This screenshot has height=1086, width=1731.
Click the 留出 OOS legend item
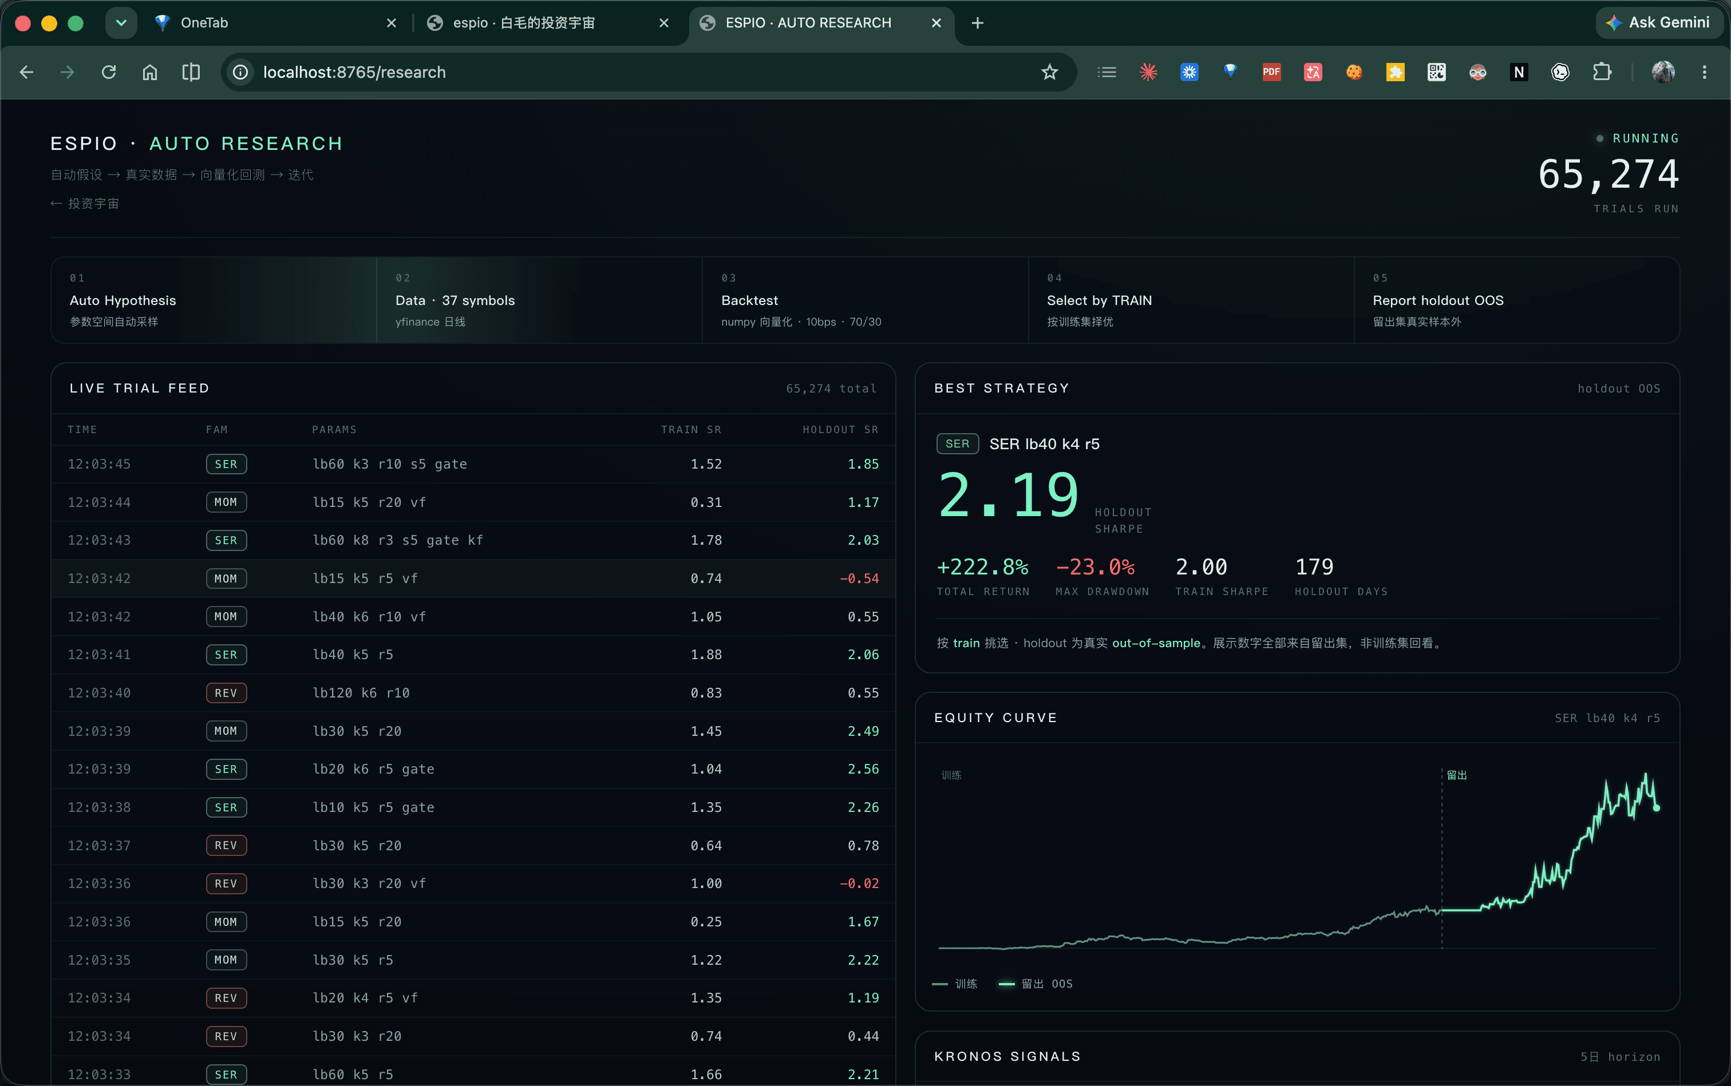[1036, 983]
